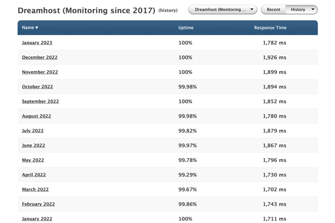Open the May 2022 link
Screen dimensions: 335x223
pos(33,160)
